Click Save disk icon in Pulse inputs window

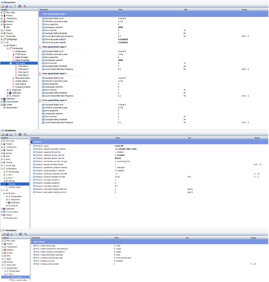[x=6, y=6]
